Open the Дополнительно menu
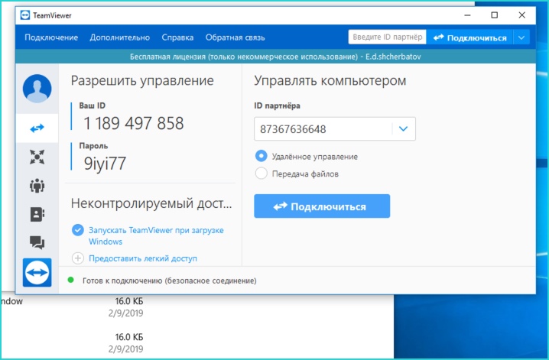The width and height of the screenshot is (549, 360). (120, 37)
